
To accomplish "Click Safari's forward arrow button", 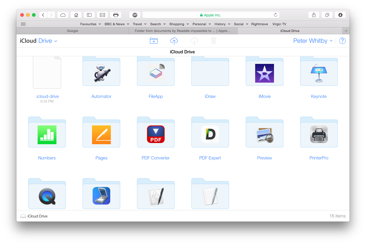I will pos(51,15).
